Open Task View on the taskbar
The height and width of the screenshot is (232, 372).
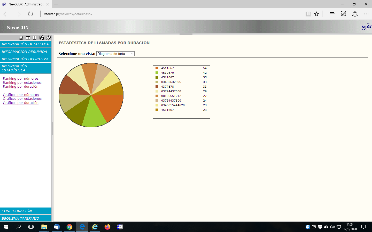[31, 227]
